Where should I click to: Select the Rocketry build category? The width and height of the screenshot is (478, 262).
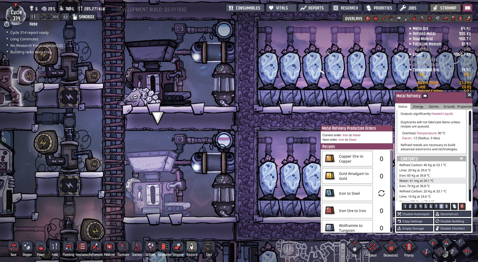coord(192,249)
